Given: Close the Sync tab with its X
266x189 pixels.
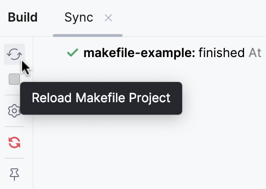Looking at the screenshot, I should [108, 18].
